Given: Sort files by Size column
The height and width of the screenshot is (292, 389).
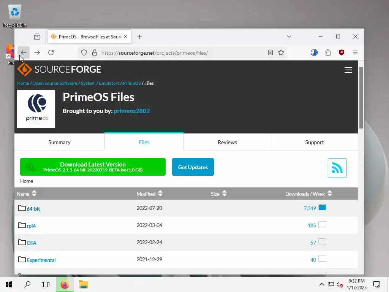Looking at the screenshot, I should pos(218,194).
